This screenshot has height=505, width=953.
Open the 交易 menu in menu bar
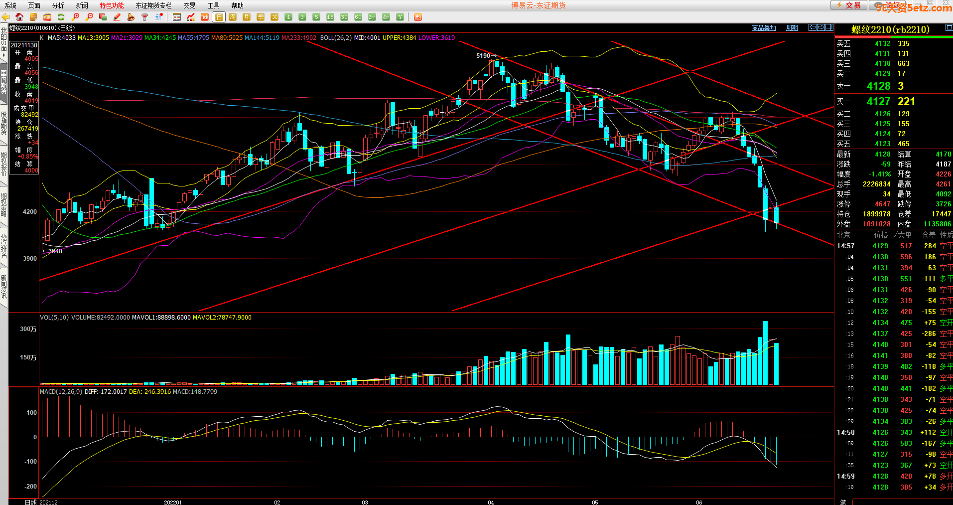click(190, 5)
